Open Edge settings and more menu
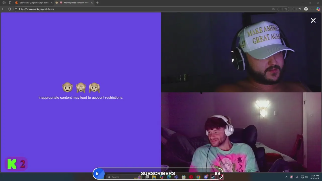The height and width of the screenshot is (181, 322). tap(312, 9)
